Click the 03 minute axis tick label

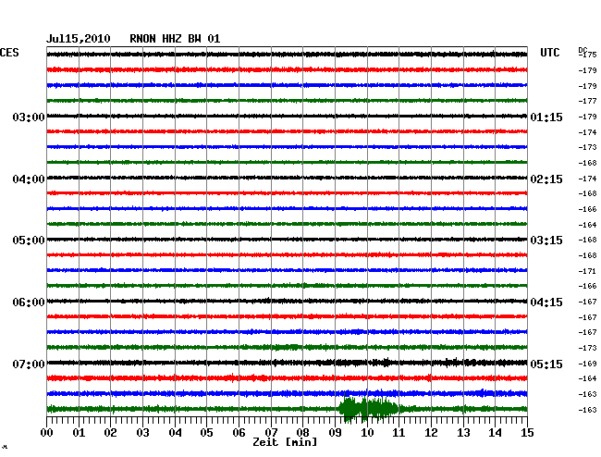point(142,433)
